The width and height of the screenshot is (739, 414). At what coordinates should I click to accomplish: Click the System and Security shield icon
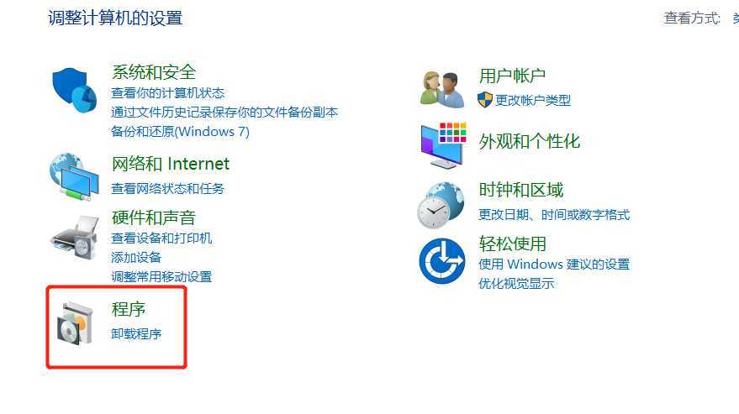tap(75, 90)
